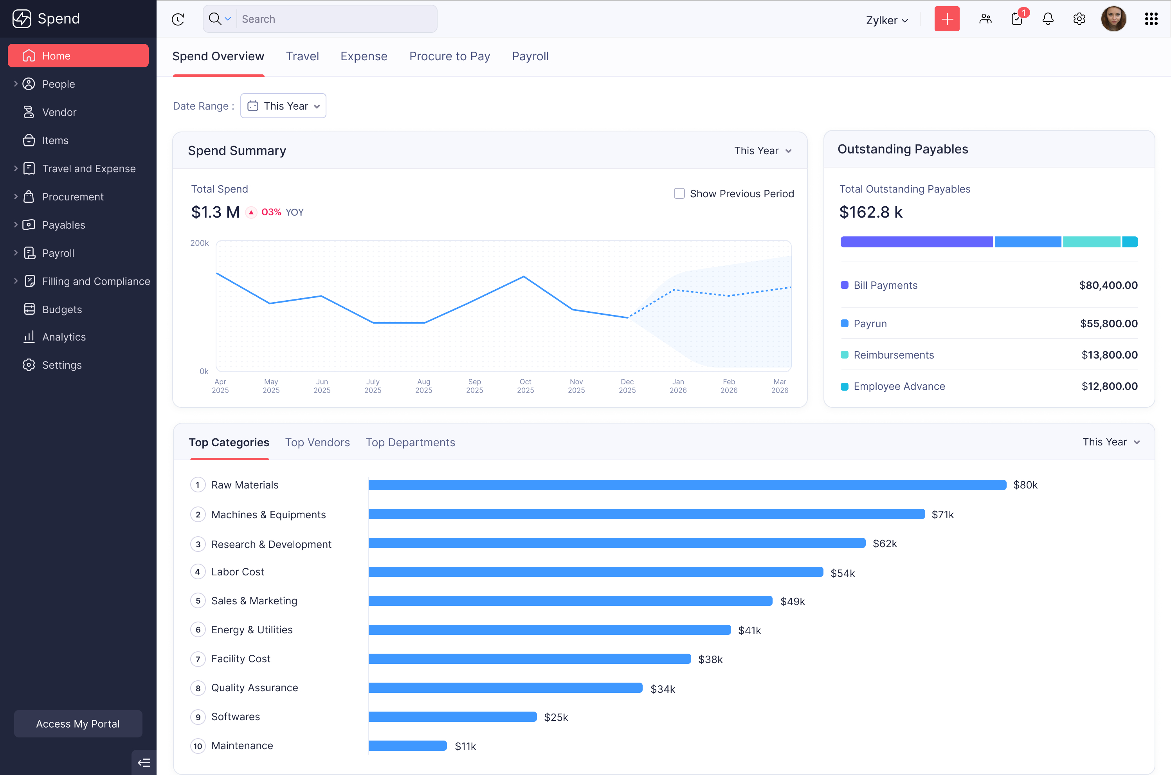Viewport: 1171px width, 775px height.
Task: Click the Access My Portal button
Action: pos(78,724)
